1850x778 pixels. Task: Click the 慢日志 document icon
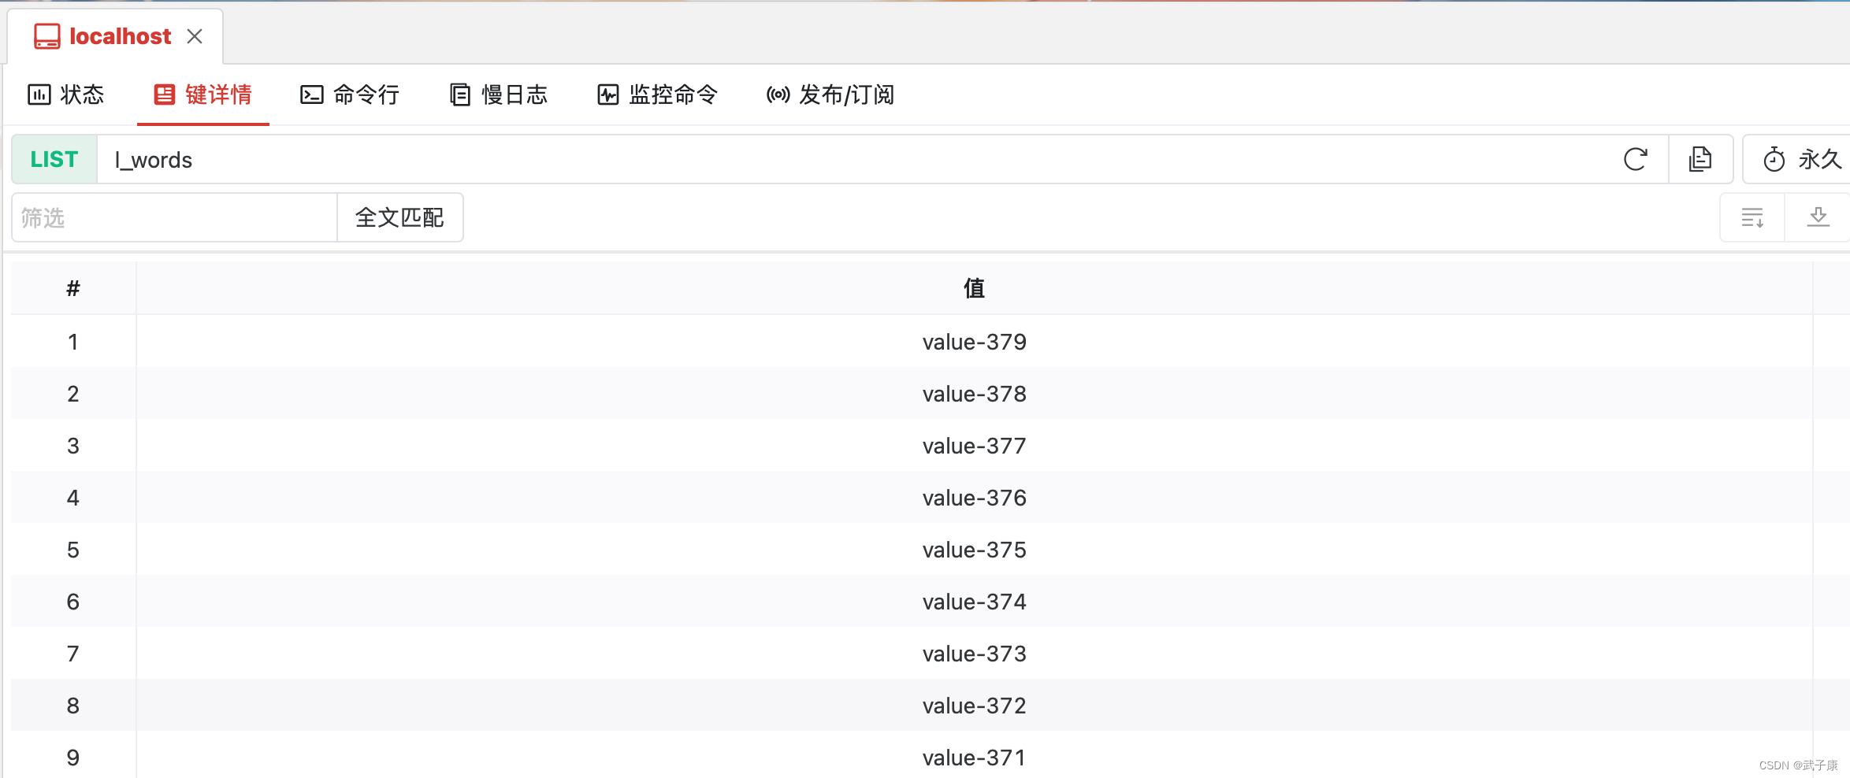point(460,94)
